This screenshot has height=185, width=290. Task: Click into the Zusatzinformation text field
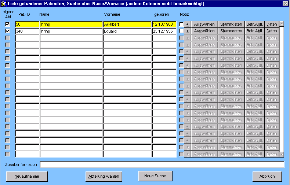pyautogui.click(x=162, y=165)
